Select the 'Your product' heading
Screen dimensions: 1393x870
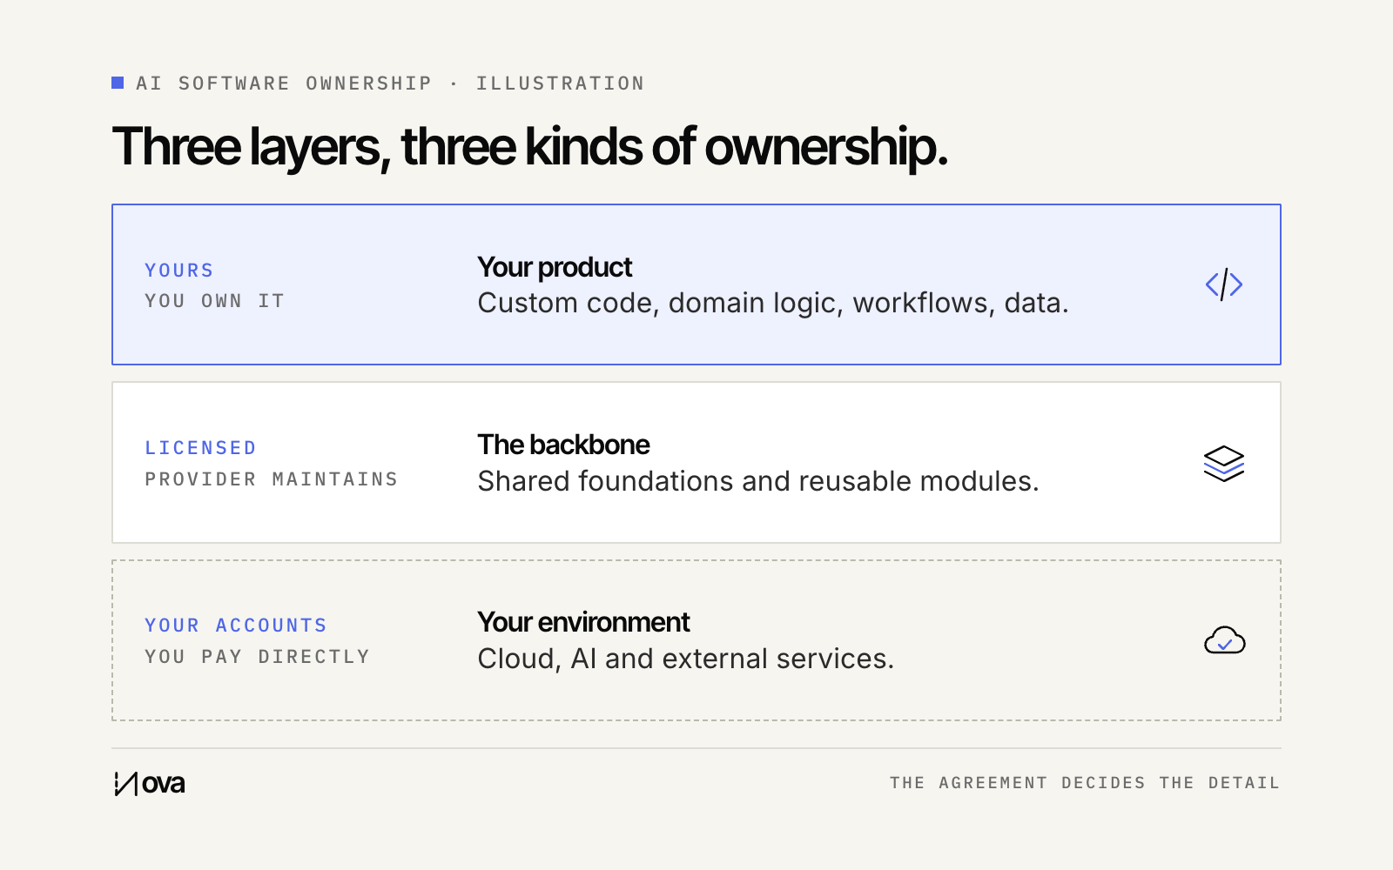point(555,267)
